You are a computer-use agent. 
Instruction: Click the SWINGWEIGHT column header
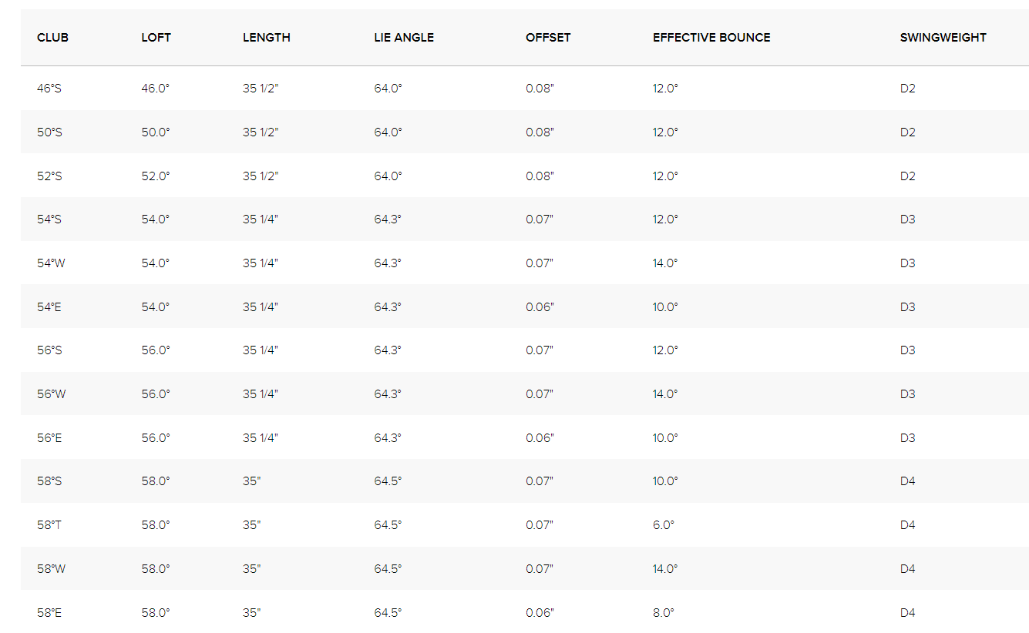[x=943, y=37]
